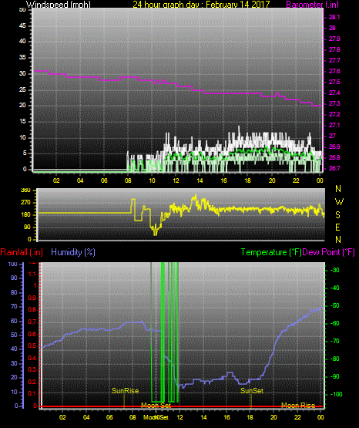Click the Humidity (%) legend label
This screenshot has width=359, height=428.
click(73, 252)
